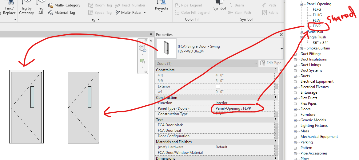Click associate button beside Construction Type
Screen dimensions: 359x160
pos(277,114)
